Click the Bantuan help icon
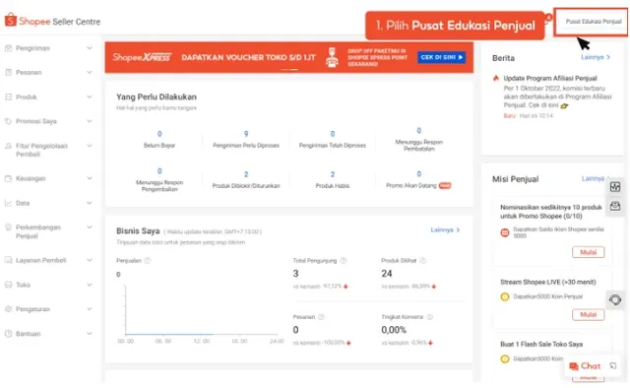 click(x=8, y=334)
